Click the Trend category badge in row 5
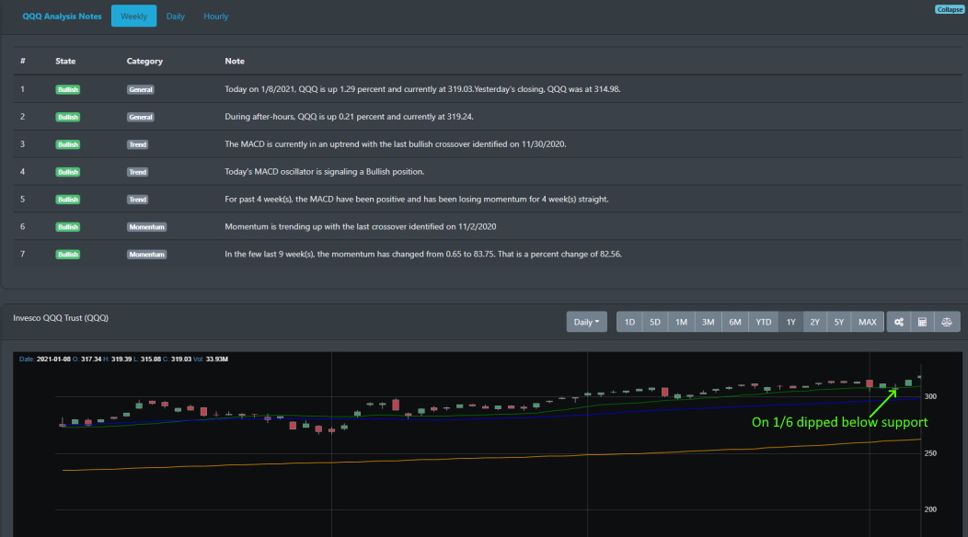Viewport: 968px width, 537px height. click(x=138, y=200)
